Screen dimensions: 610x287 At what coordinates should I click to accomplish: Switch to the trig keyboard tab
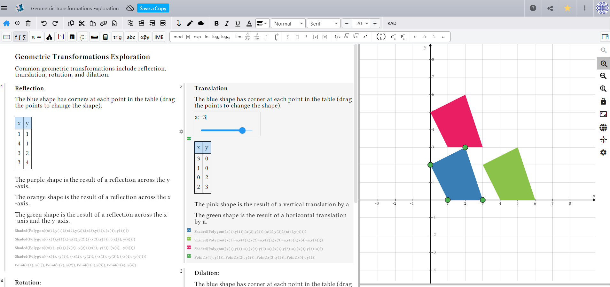point(117,37)
